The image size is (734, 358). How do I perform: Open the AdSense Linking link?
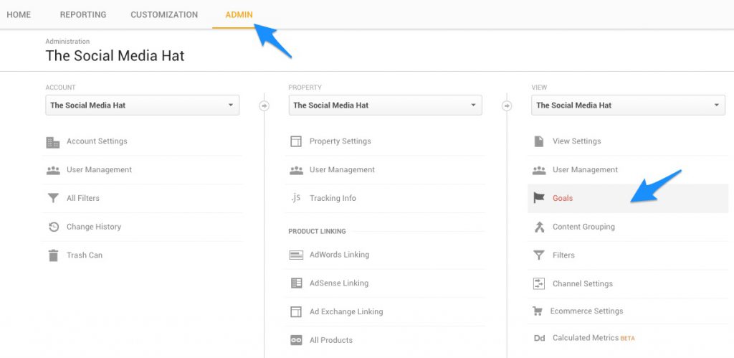(338, 283)
